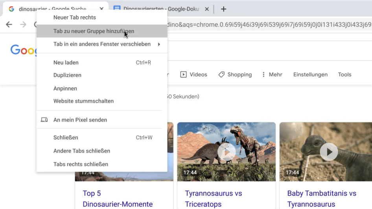Select Anpinnen to pin the tab
Screen dimensions: 372x209
(x=102, y=88)
